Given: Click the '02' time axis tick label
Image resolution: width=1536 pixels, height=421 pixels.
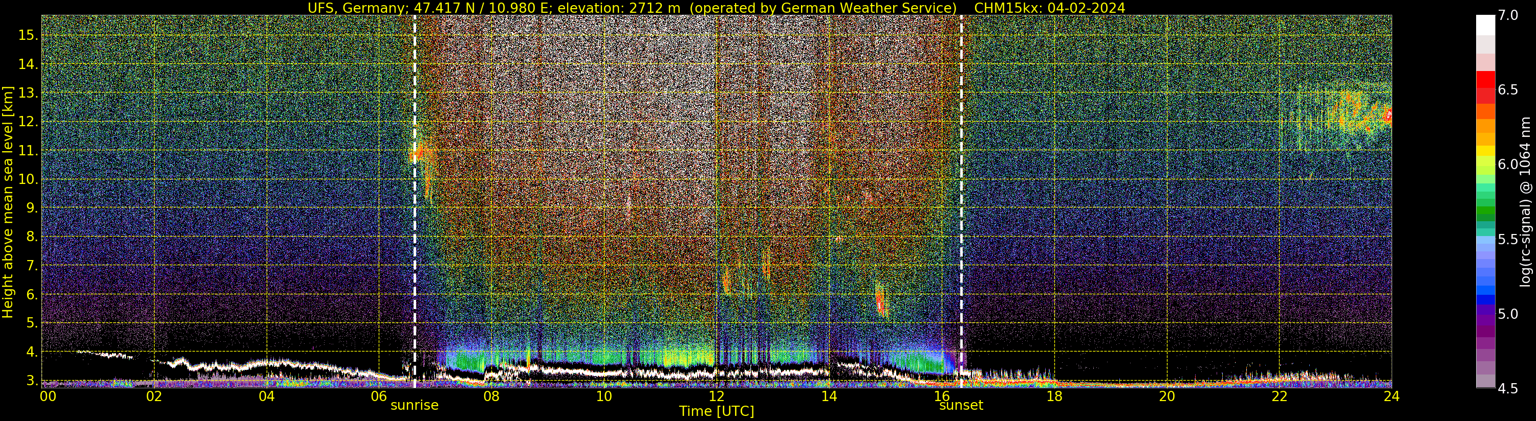Looking at the screenshot, I should (x=154, y=396).
